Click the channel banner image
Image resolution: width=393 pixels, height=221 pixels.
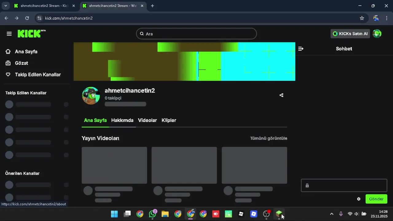point(184,61)
